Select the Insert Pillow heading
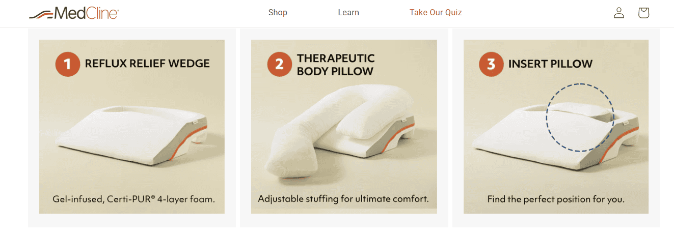 tap(550, 64)
